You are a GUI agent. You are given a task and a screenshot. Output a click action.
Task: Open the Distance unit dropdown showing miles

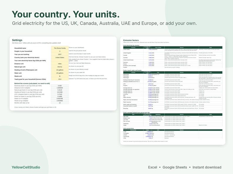click(x=60, y=64)
